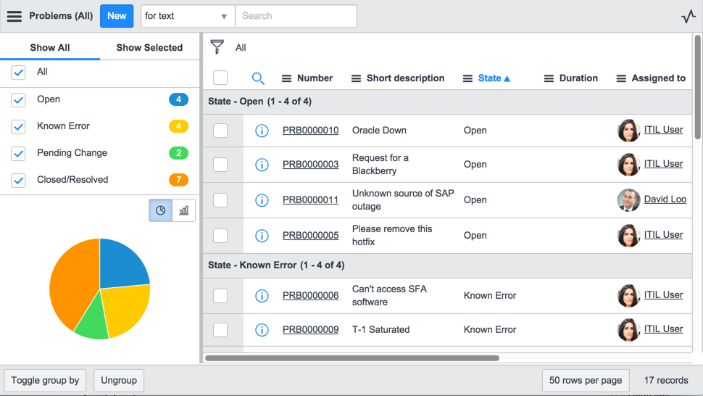This screenshot has height=396, width=703.
Task: Uncheck the Known Error filter checkbox
Action: [19, 126]
